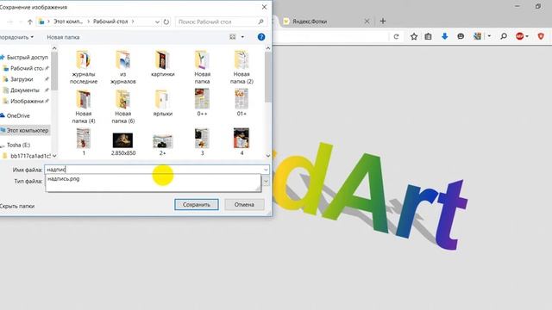Change the folder view mode icon
The height and width of the screenshot is (310, 552).
[232, 37]
